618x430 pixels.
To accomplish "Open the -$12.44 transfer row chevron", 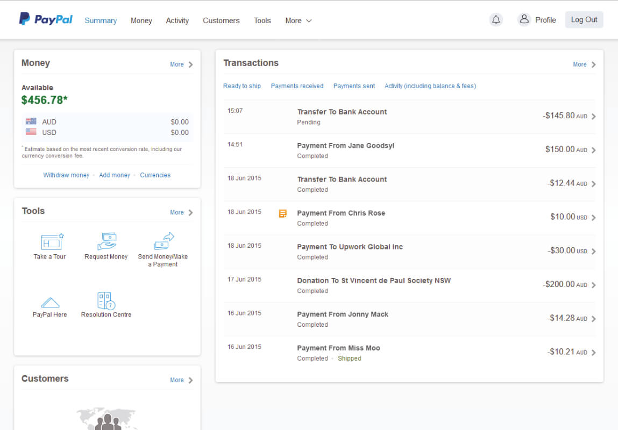I will (x=594, y=184).
